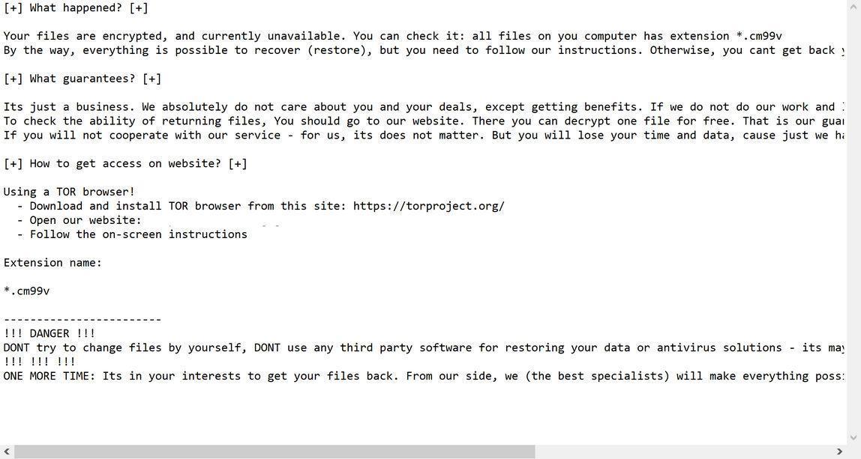Image resolution: width=861 pixels, height=459 pixels.
Task: Click the horizontal scrollbar thumb
Action: [x=274, y=452]
